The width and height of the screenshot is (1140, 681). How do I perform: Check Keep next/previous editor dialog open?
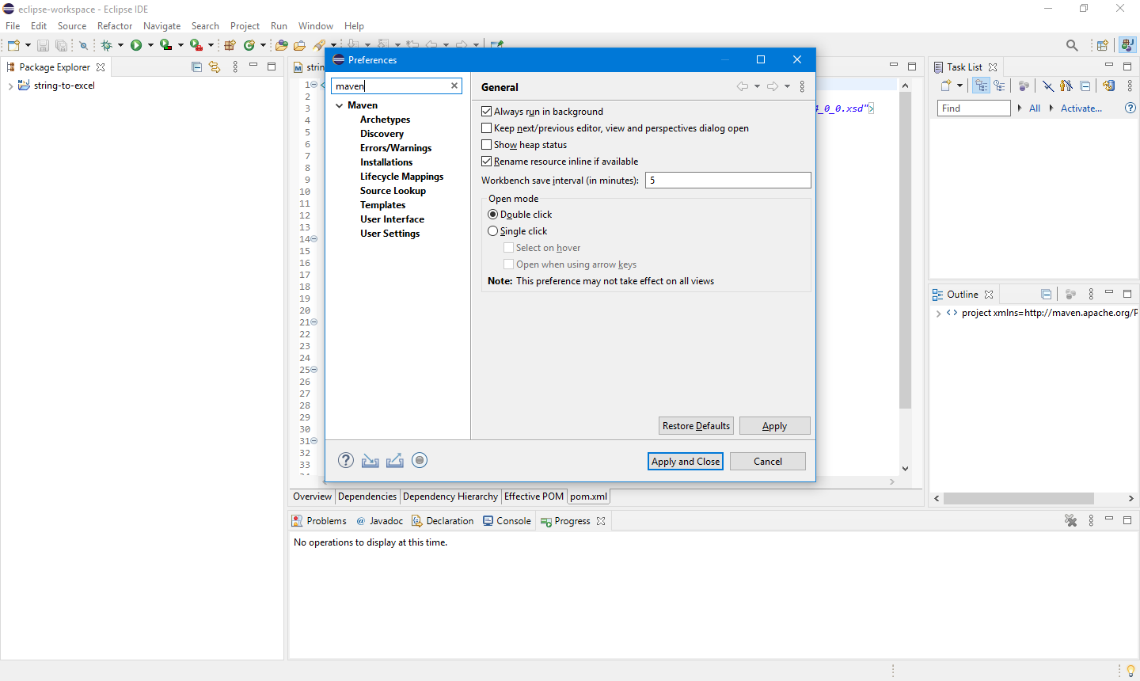[x=487, y=128]
